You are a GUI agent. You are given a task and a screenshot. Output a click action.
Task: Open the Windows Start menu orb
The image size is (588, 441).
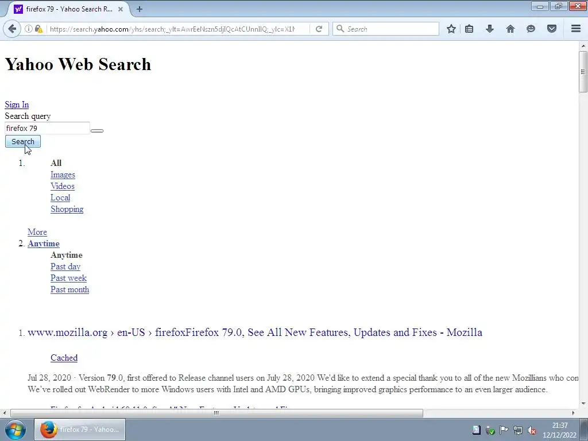coord(16,430)
